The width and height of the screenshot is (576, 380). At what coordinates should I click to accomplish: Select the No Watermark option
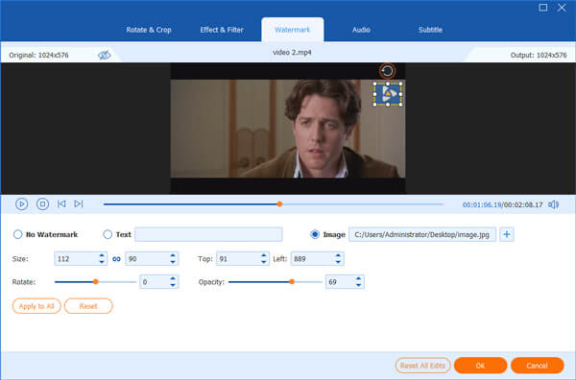click(17, 234)
